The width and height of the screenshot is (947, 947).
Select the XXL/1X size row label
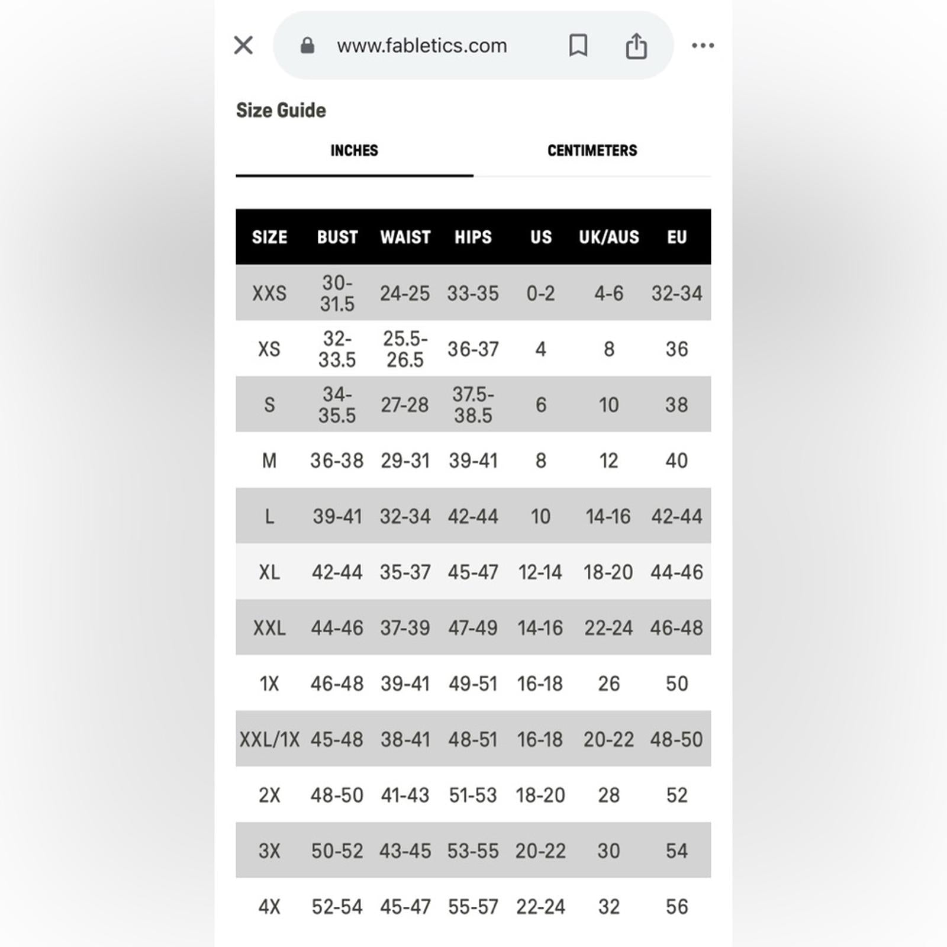[269, 739]
